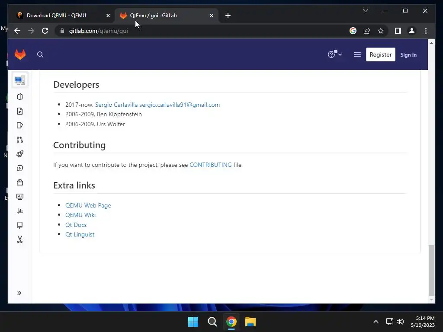This screenshot has height=332, width=443.
Task: Click the page vertical scrollbar thumb
Action: (x=431, y=270)
